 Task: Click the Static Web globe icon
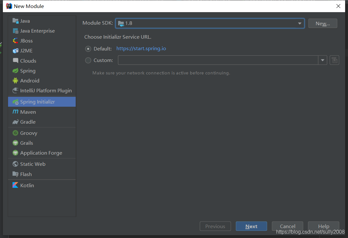[15, 164]
